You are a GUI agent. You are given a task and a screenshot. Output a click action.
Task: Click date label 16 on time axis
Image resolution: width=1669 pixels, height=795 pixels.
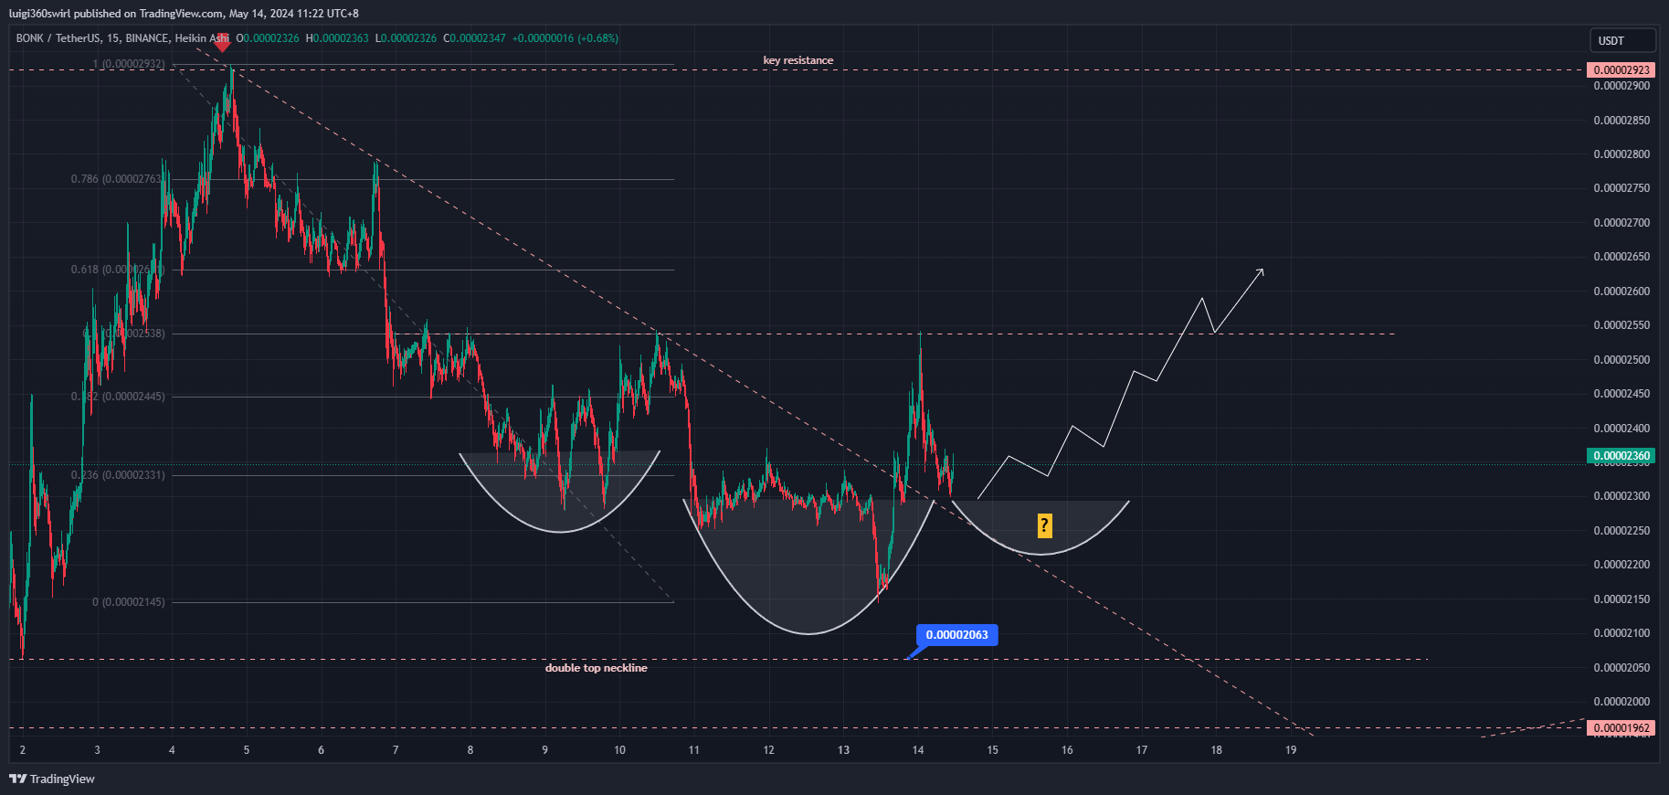coord(1067,750)
